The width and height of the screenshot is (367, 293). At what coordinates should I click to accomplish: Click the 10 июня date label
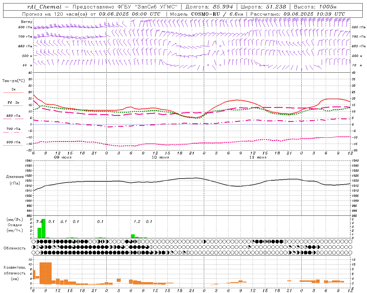point(160,157)
